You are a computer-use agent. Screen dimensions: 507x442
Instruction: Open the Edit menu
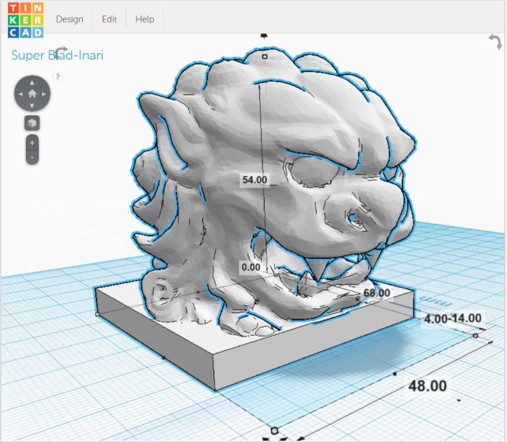pyautogui.click(x=109, y=19)
